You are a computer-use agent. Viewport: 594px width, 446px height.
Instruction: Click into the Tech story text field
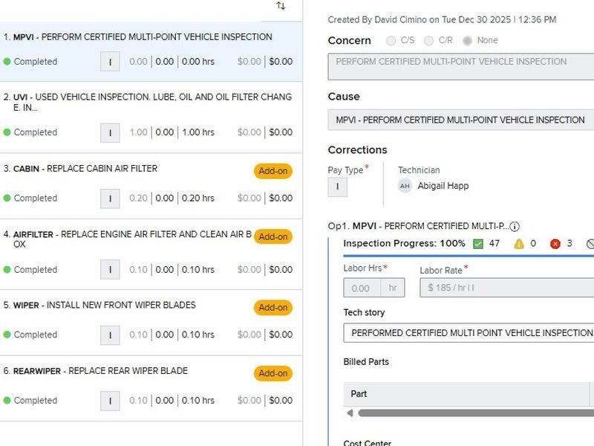[468, 333]
